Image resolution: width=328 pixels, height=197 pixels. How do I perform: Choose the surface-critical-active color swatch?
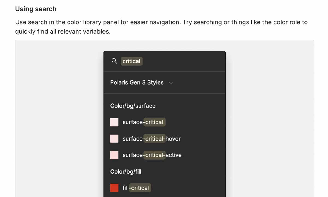coord(114,155)
